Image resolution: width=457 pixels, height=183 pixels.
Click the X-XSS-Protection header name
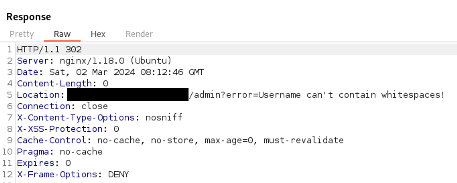point(60,129)
